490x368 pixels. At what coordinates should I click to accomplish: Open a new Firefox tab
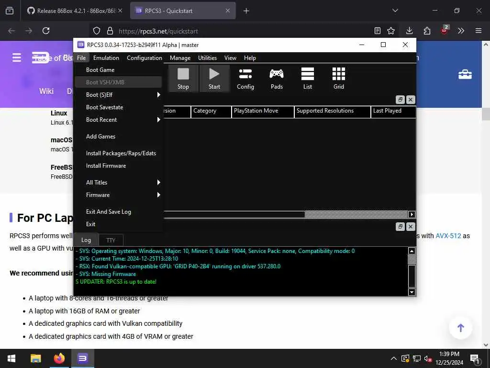[246, 11]
